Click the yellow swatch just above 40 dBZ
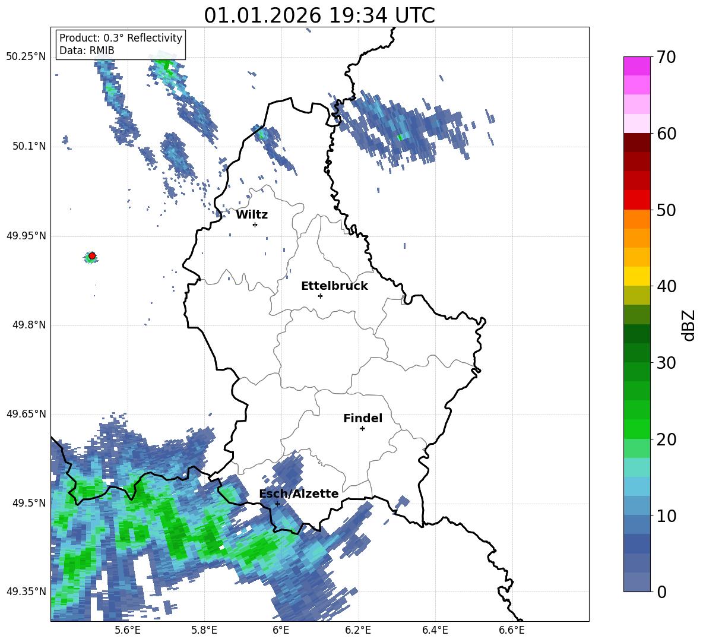 point(636,276)
